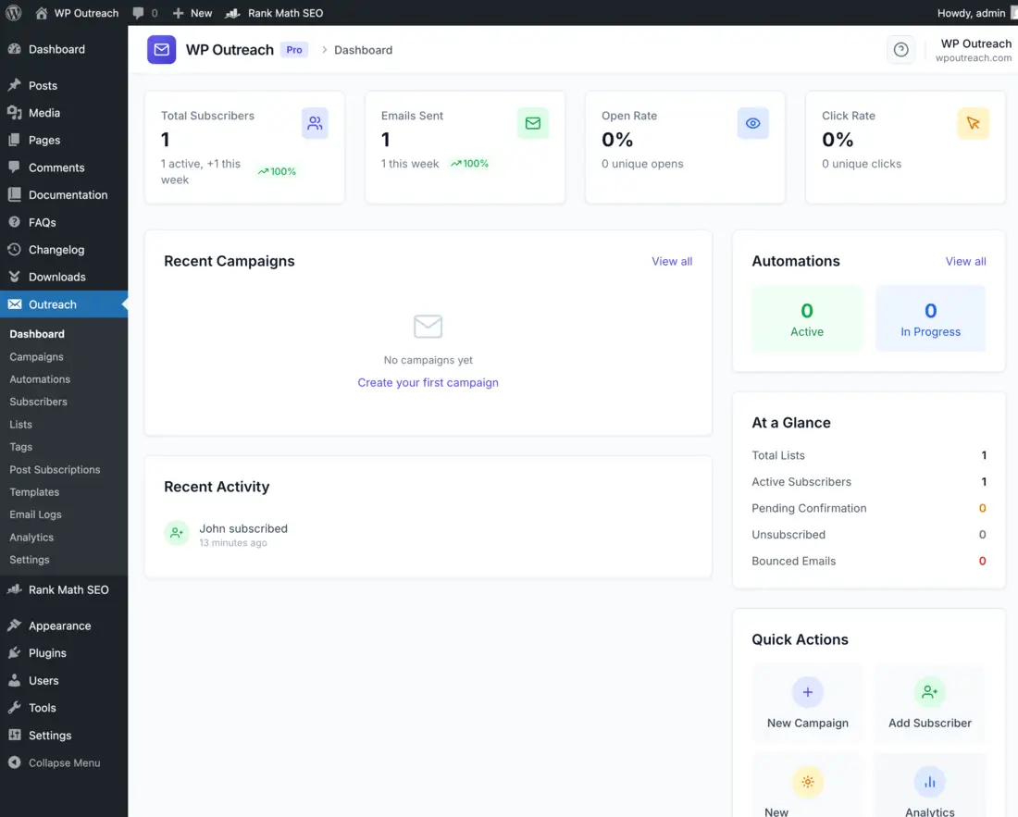Image resolution: width=1018 pixels, height=817 pixels.
Task: Click the WordPress logo in the admin bar
Action: 13,13
